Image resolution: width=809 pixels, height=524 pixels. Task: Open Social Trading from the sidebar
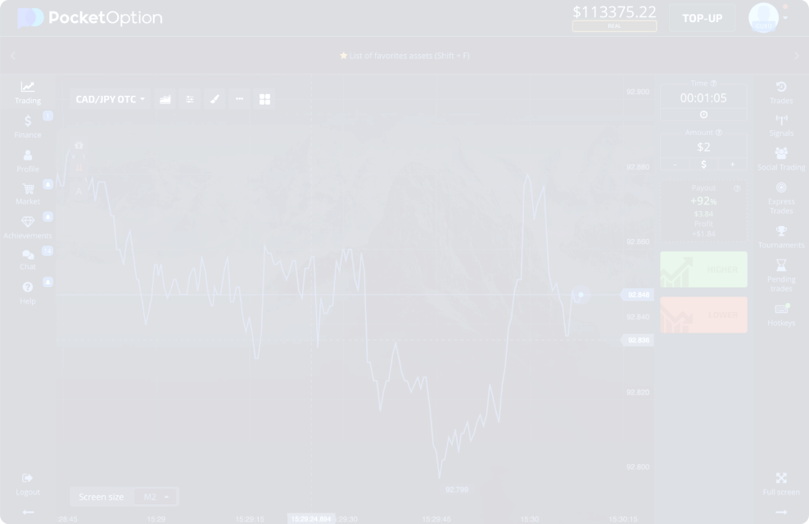click(780, 158)
